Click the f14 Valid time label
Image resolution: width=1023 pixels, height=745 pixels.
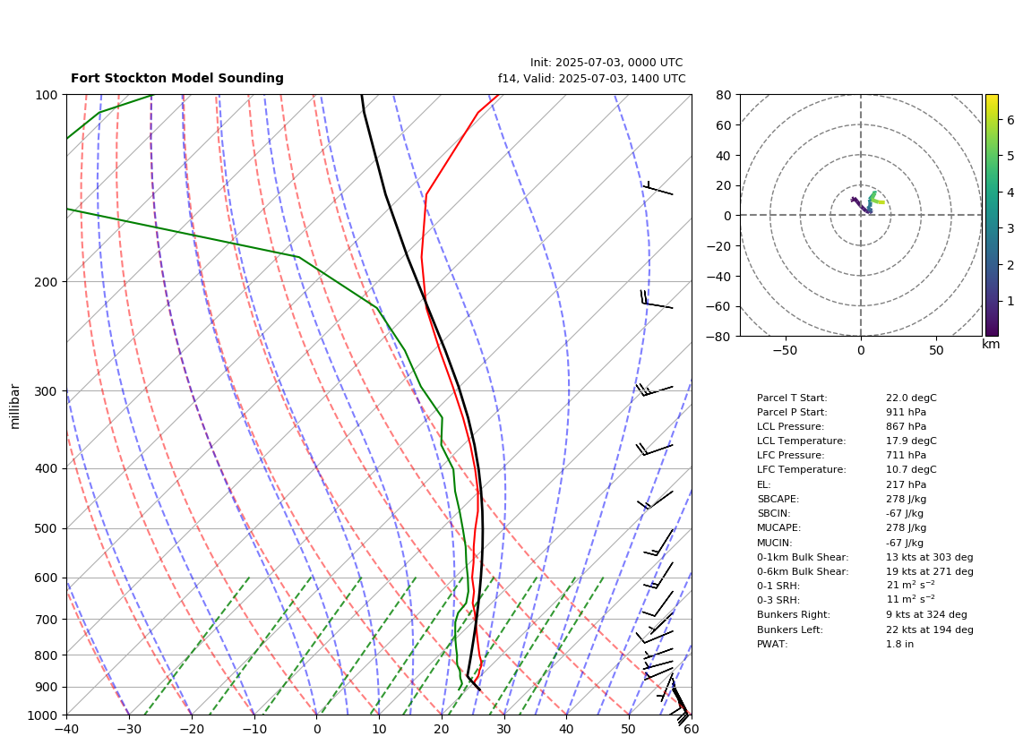(592, 78)
